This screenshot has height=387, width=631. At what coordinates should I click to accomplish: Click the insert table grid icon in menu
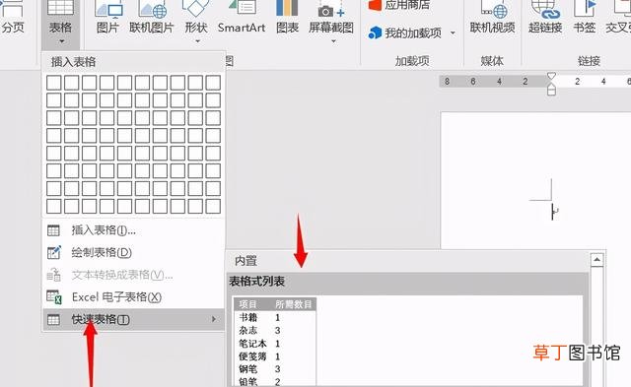pos(53,230)
